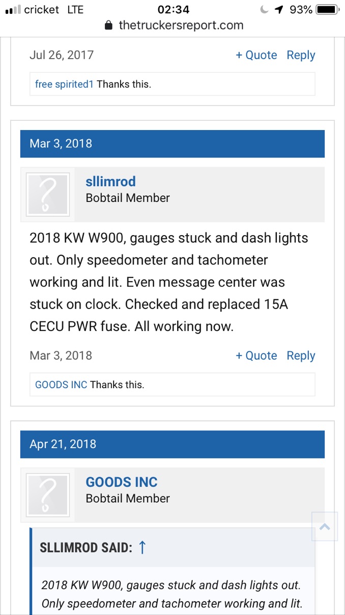The width and height of the screenshot is (345, 615).
Task: Tap sllimrod's placeholder avatar image
Action: point(47,194)
